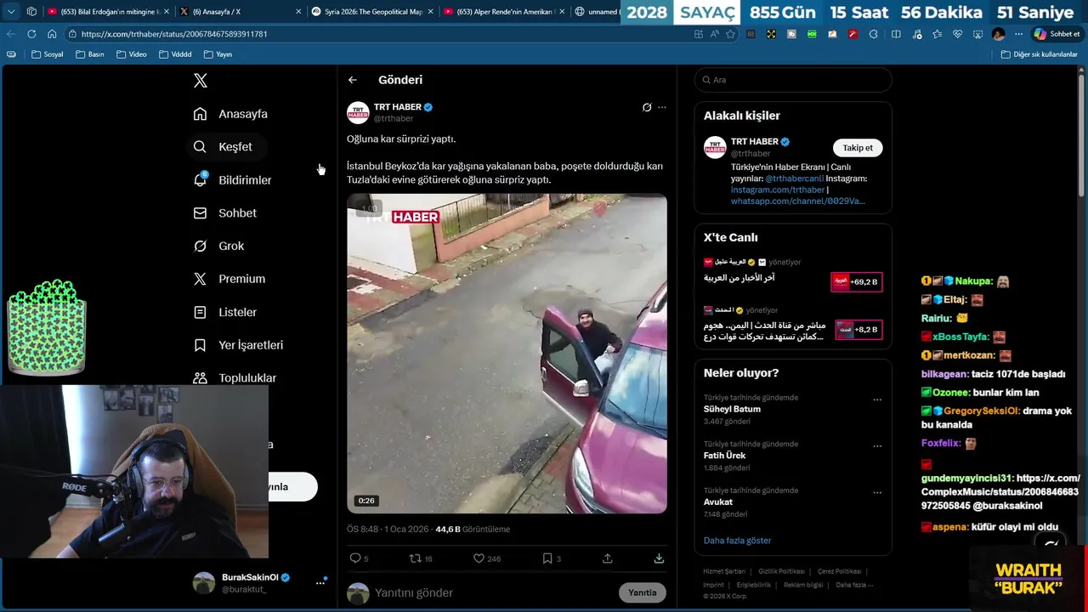This screenshot has height=612, width=1088.
Task: Open TRT HABER author profile avatar
Action: coord(358,112)
